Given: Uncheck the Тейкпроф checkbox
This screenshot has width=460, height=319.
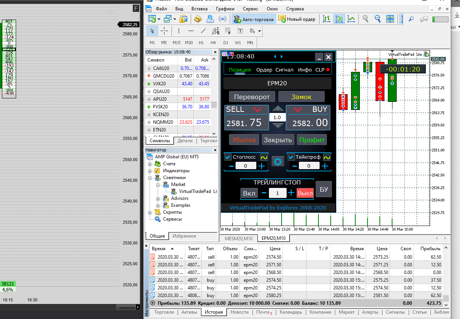Looking at the screenshot, I should click(291, 157).
